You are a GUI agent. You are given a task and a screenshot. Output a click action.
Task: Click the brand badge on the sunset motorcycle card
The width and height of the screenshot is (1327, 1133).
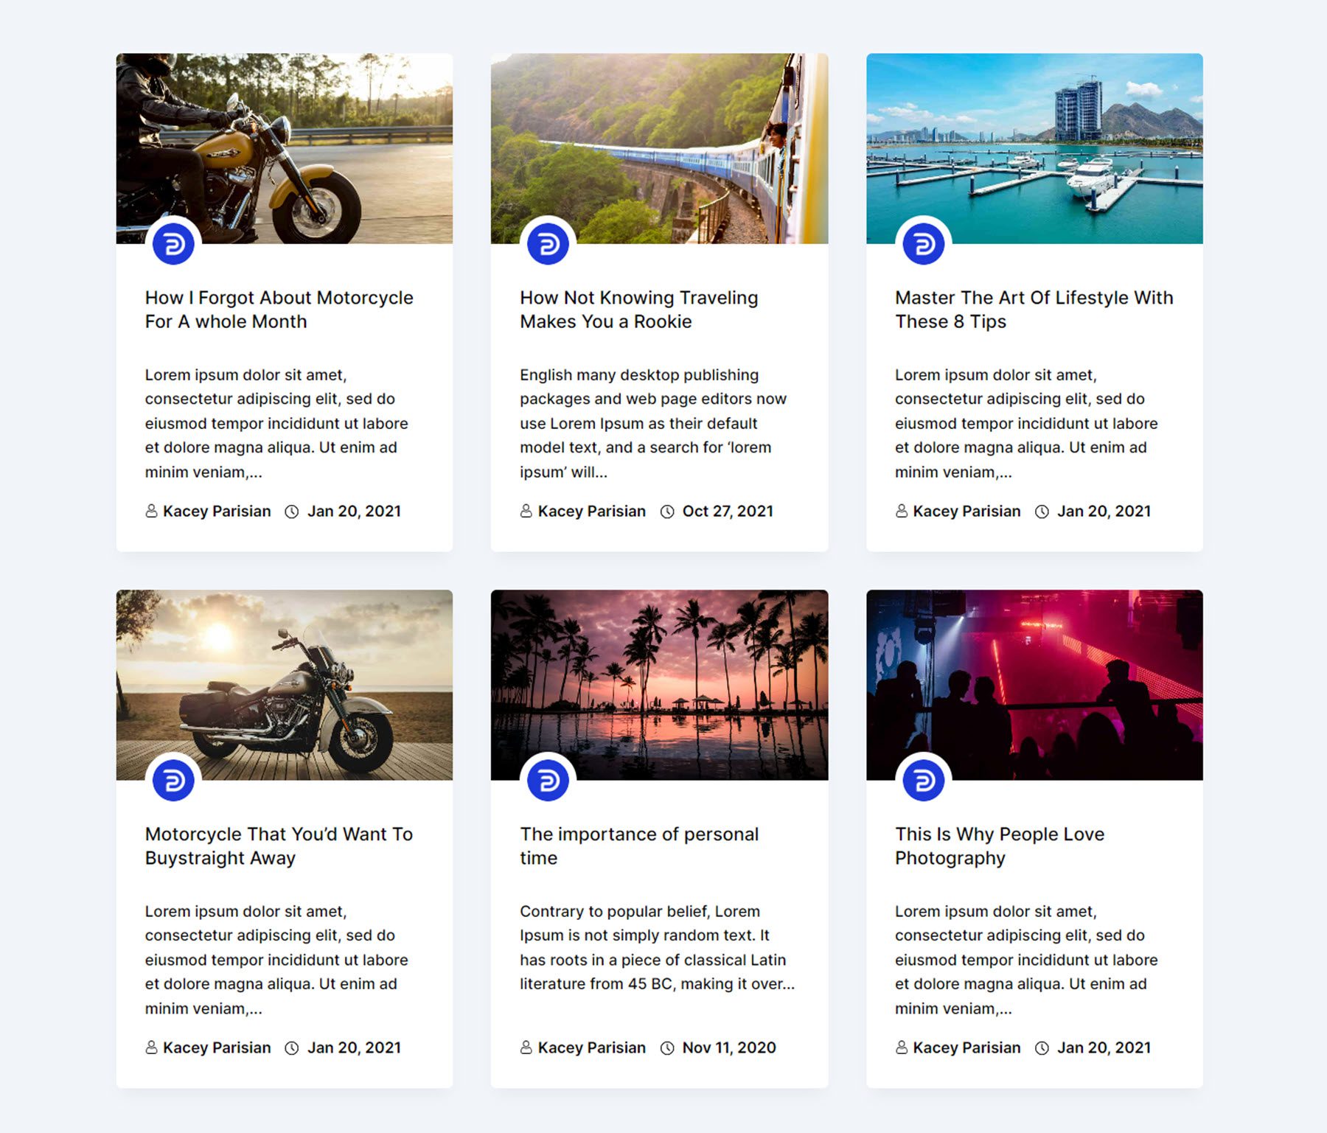click(173, 779)
